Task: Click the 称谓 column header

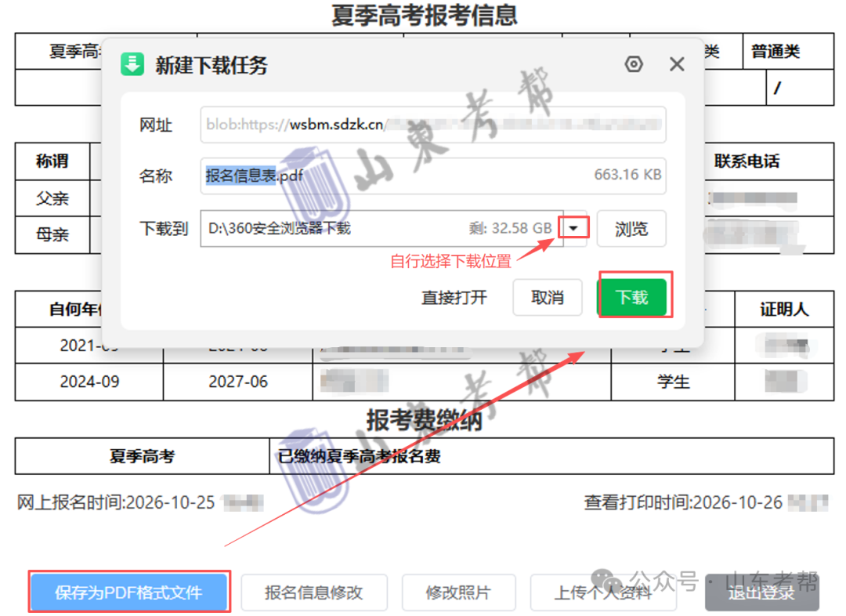Action: (52, 161)
